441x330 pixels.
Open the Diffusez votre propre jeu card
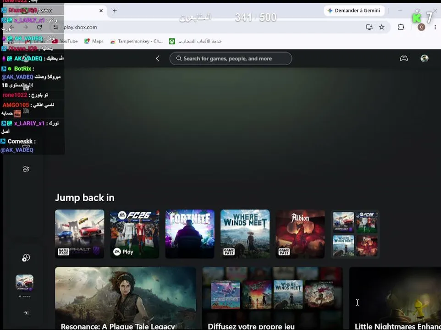(272, 298)
